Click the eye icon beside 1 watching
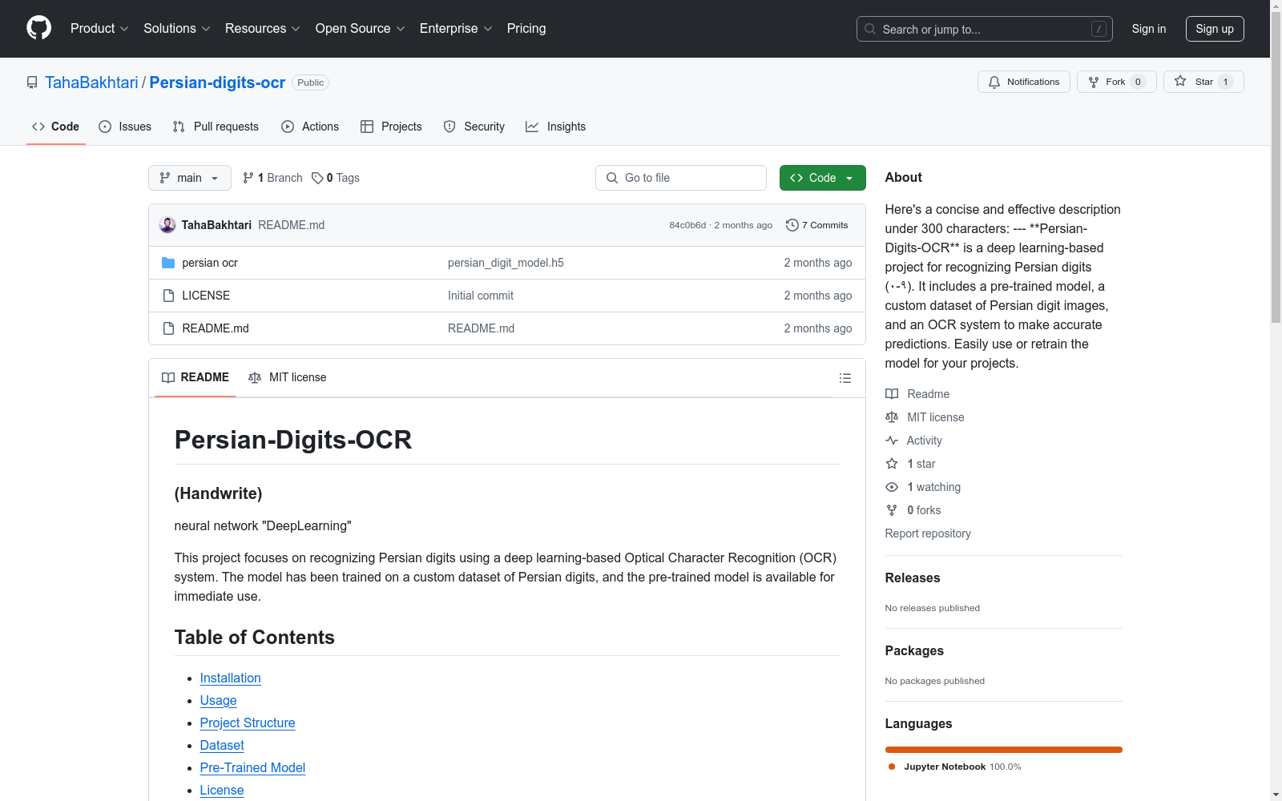The width and height of the screenshot is (1282, 801). tap(892, 487)
